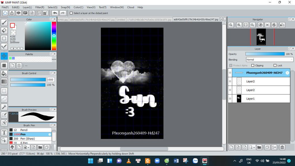Open settings gear of the 1000 Pen brush
295x166 pixels.
(50, 134)
